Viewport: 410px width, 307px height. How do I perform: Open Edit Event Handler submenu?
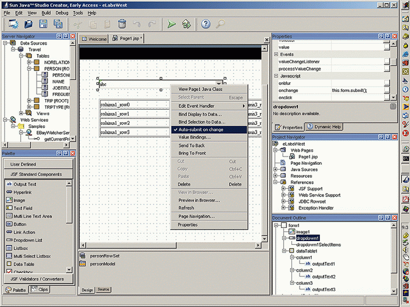click(209, 106)
